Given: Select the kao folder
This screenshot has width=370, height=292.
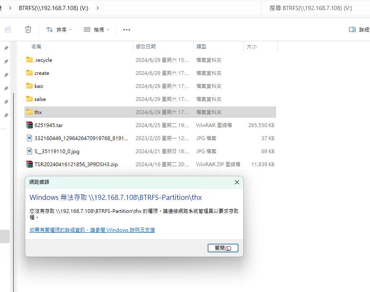Looking at the screenshot, I should [39, 86].
